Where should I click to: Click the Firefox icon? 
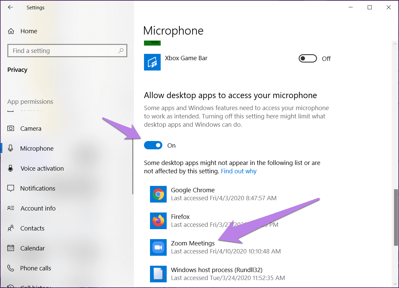158,221
